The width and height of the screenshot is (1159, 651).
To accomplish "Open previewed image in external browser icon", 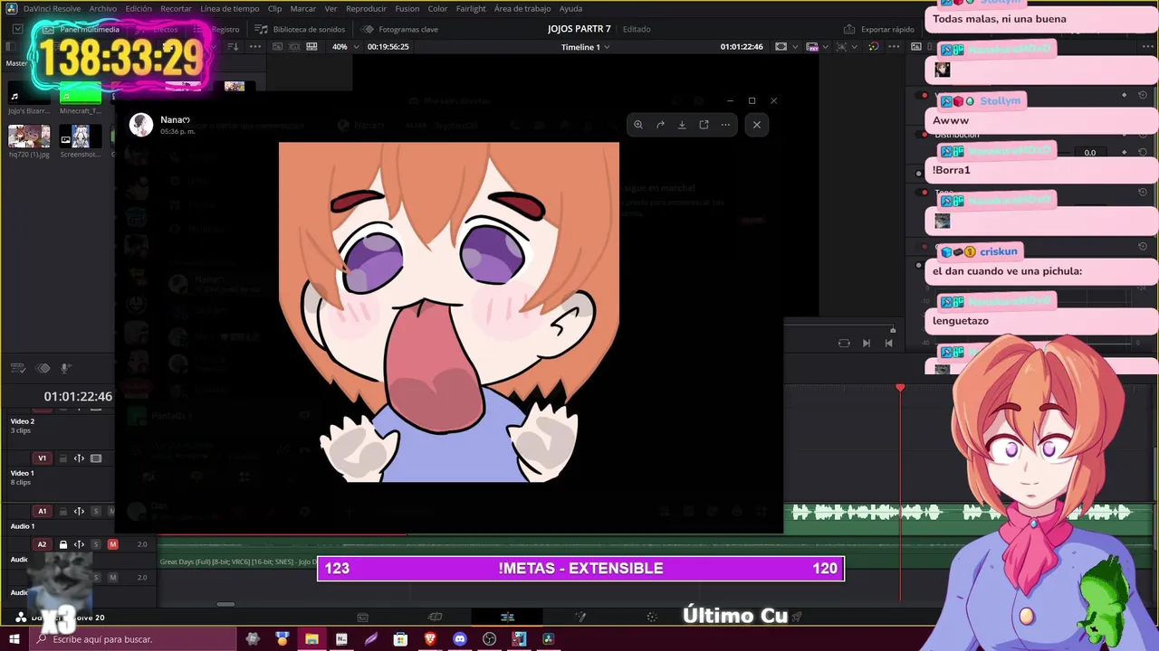I will [704, 125].
